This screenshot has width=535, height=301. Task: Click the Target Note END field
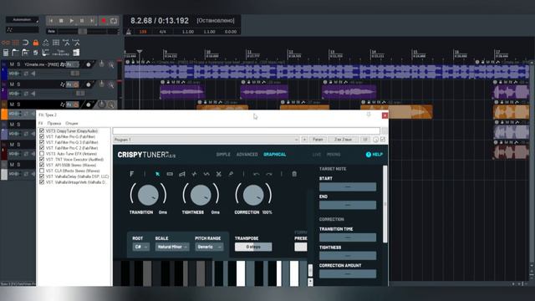point(348,205)
